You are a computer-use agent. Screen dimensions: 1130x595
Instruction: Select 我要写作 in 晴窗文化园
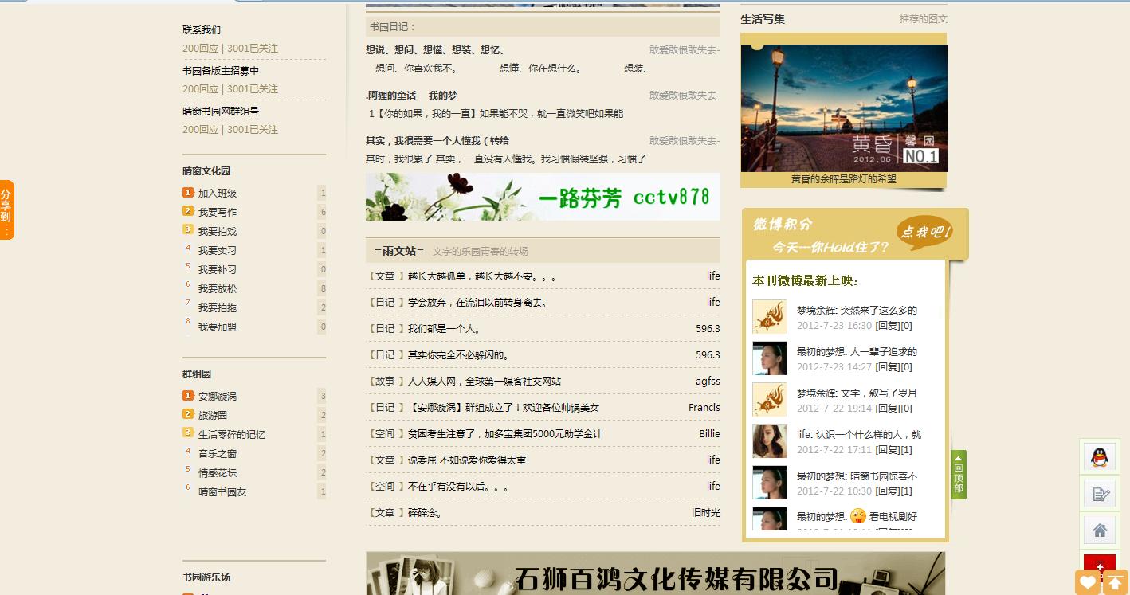218,213
